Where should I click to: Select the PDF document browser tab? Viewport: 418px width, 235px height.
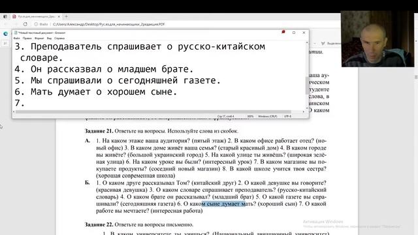click(37, 16)
